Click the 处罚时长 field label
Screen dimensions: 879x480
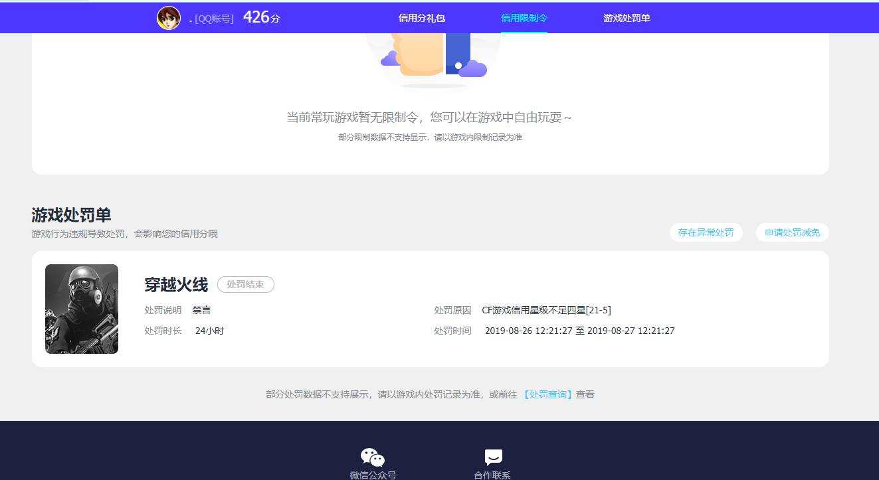(x=163, y=331)
